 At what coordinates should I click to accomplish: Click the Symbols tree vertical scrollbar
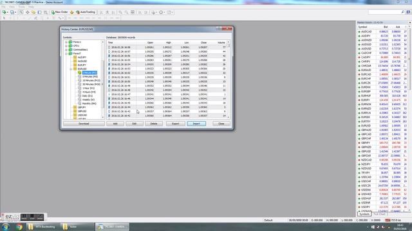coord(103,80)
